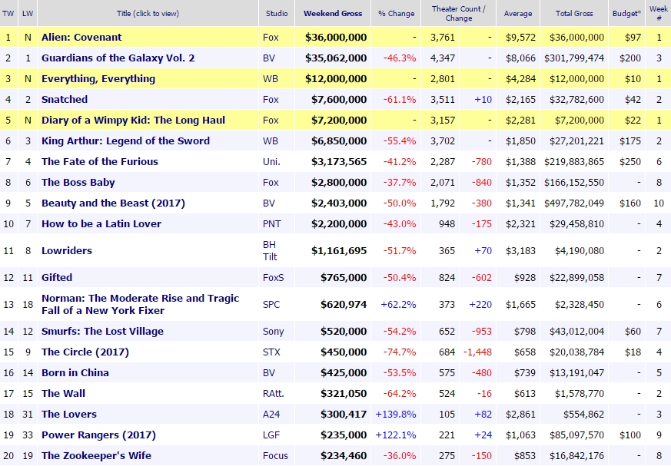671x466 pixels.
Task: Click FoxS studio in the Gifted row
Action: 273,277
